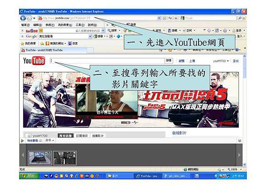This screenshot has height=188, width=266.
Task: Open the second dark video thumbnail
Action: coord(65,158)
